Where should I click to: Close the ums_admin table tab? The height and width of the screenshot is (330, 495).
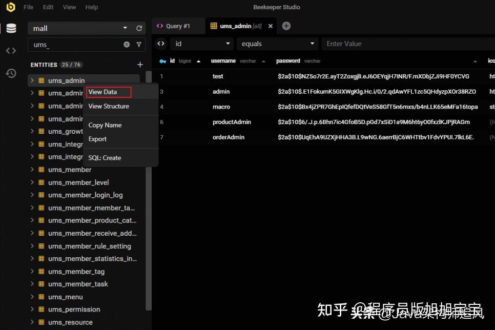tap(270, 26)
